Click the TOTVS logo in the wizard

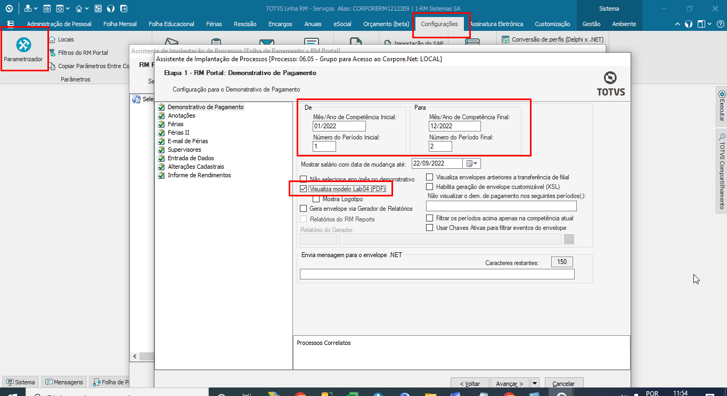pyautogui.click(x=611, y=84)
